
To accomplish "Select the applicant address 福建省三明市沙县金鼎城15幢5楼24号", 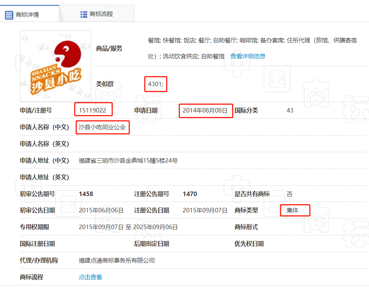I will 128,161.
